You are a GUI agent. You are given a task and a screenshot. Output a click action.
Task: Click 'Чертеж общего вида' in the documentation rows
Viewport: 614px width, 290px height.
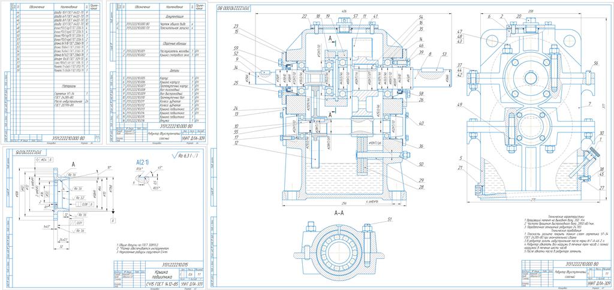click(172, 25)
